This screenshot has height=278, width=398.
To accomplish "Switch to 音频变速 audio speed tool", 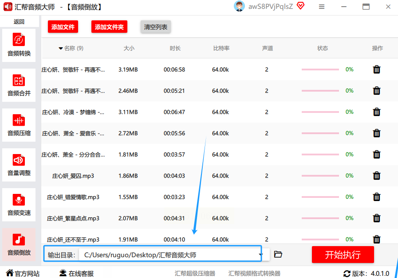I will click(19, 205).
